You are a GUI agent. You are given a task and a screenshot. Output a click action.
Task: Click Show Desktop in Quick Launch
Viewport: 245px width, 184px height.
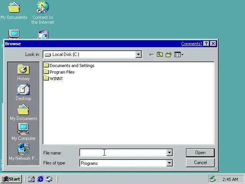[31, 179]
